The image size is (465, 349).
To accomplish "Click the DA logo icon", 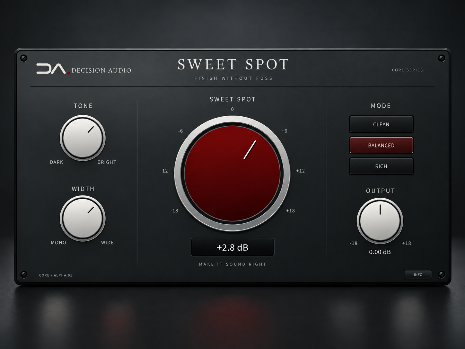I will click(53, 69).
